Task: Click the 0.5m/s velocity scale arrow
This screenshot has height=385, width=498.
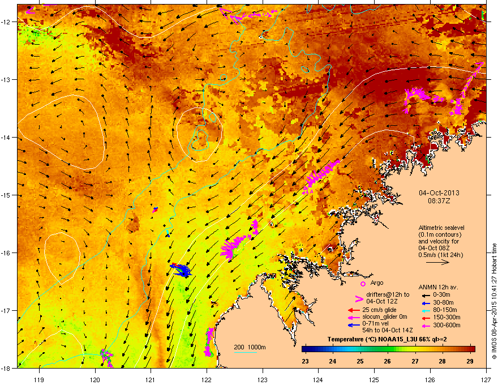Action: [437, 262]
